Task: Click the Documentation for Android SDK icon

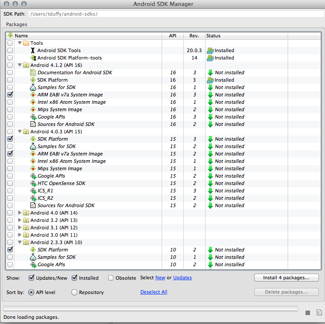Action: tap(33, 73)
